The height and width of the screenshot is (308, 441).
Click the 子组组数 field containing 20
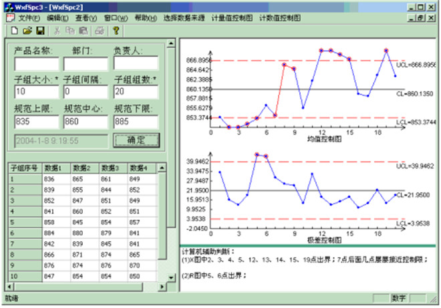point(135,92)
